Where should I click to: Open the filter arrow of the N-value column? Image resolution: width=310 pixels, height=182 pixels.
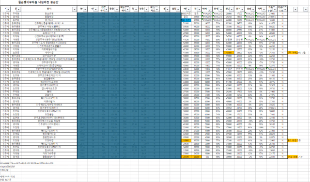[285, 9]
